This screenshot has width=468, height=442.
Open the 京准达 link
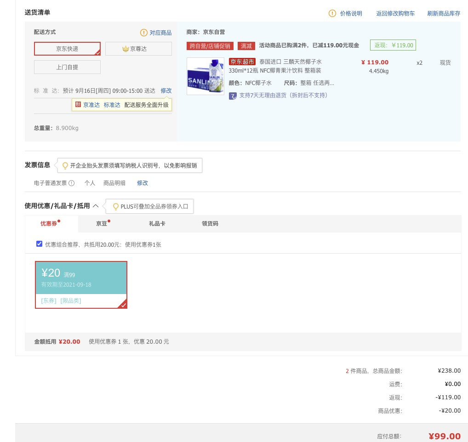click(x=91, y=105)
